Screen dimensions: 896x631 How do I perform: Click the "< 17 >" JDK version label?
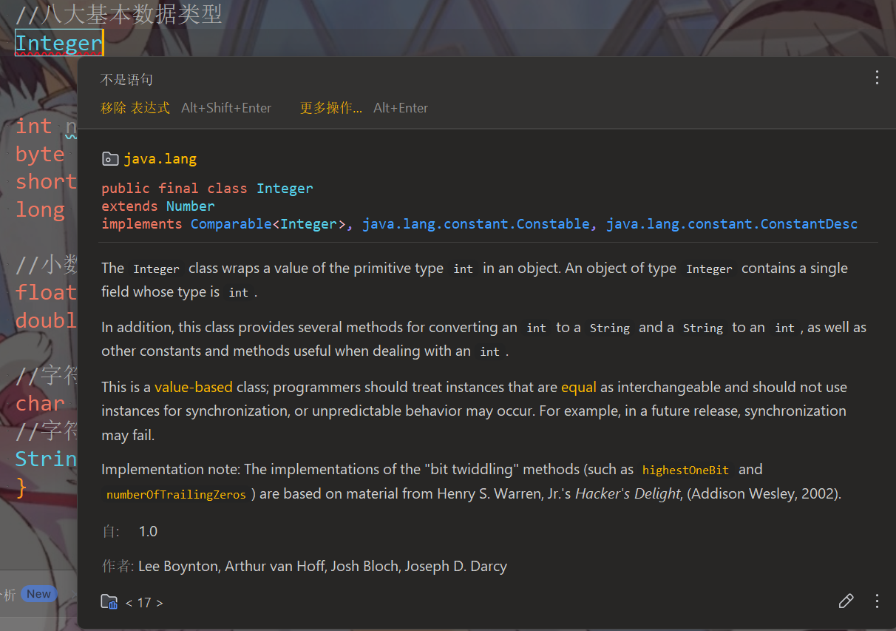point(144,603)
